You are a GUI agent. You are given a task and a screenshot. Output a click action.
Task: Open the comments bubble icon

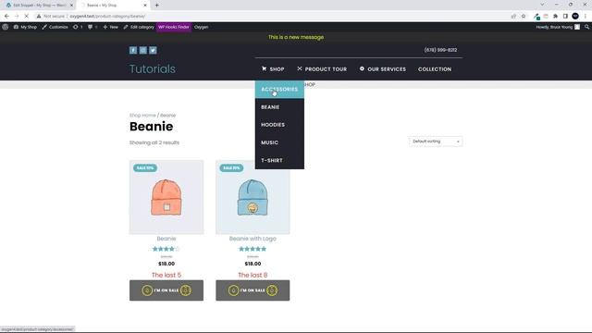[92, 27]
